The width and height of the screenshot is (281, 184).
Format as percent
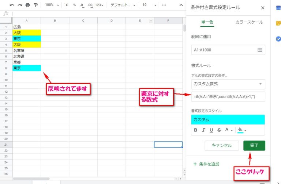pos(75,5)
